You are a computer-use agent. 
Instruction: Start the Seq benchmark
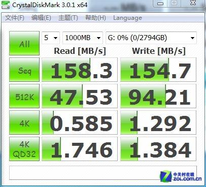[24, 70]
